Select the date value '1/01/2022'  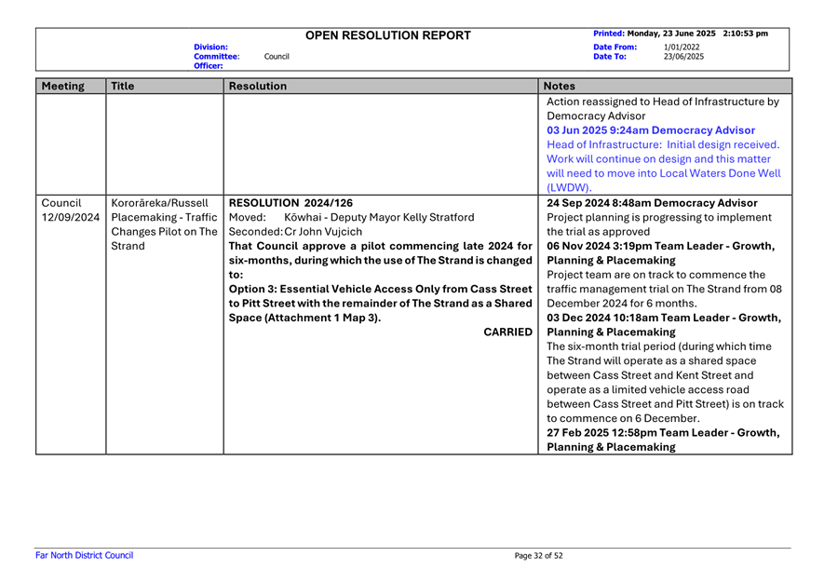[682, 47]
